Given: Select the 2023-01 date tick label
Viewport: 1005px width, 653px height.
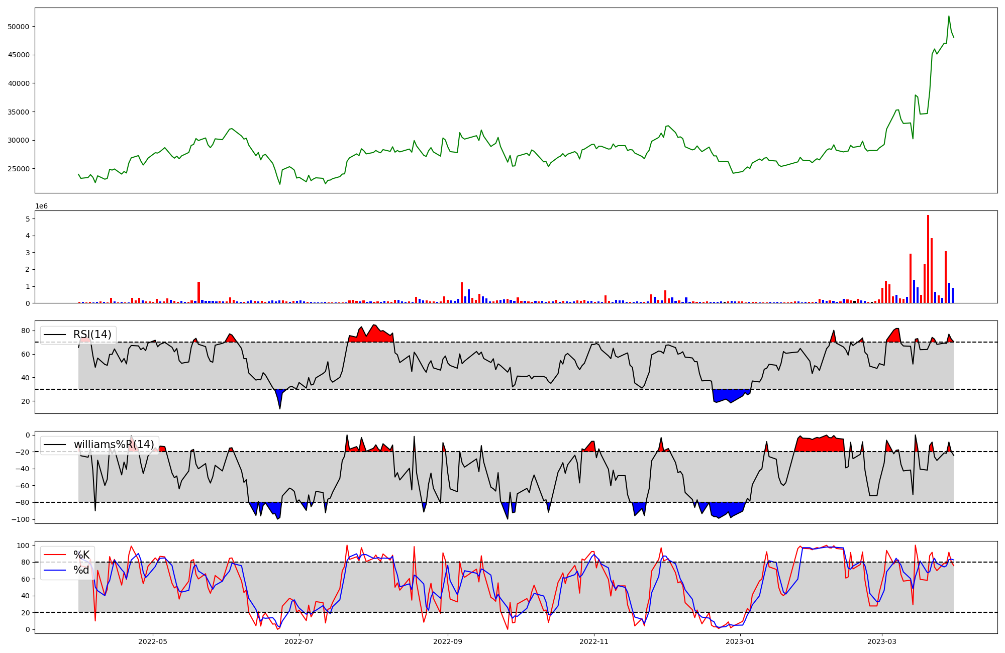Looking at the screenshot, I should 740,641.
